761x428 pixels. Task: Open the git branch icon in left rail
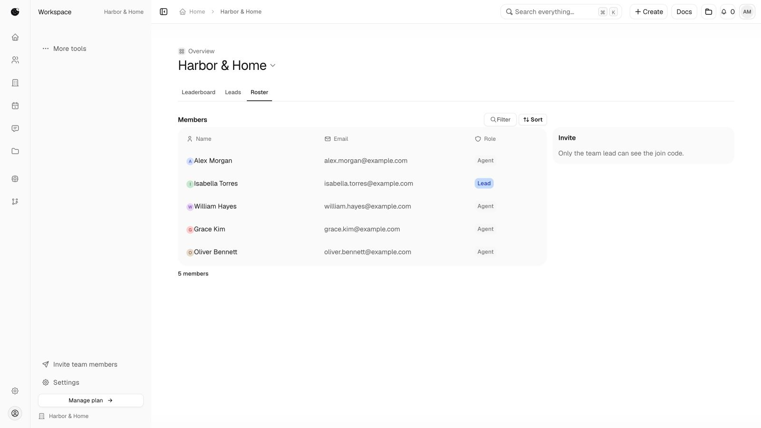[x=15, y=202]
